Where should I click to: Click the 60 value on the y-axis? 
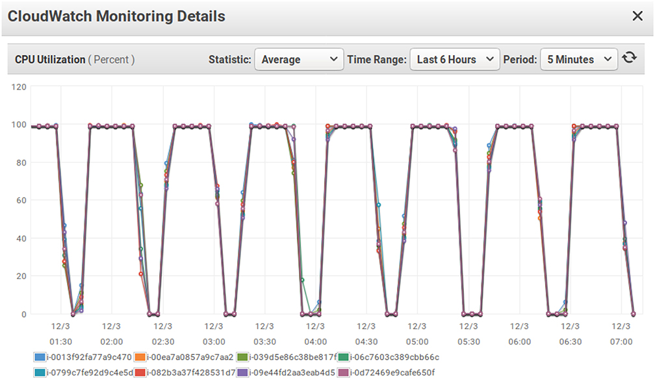pos(21,201)
